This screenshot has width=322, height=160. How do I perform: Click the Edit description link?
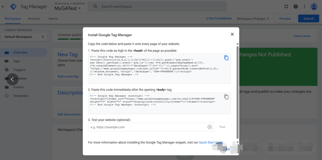pos(69,114)
